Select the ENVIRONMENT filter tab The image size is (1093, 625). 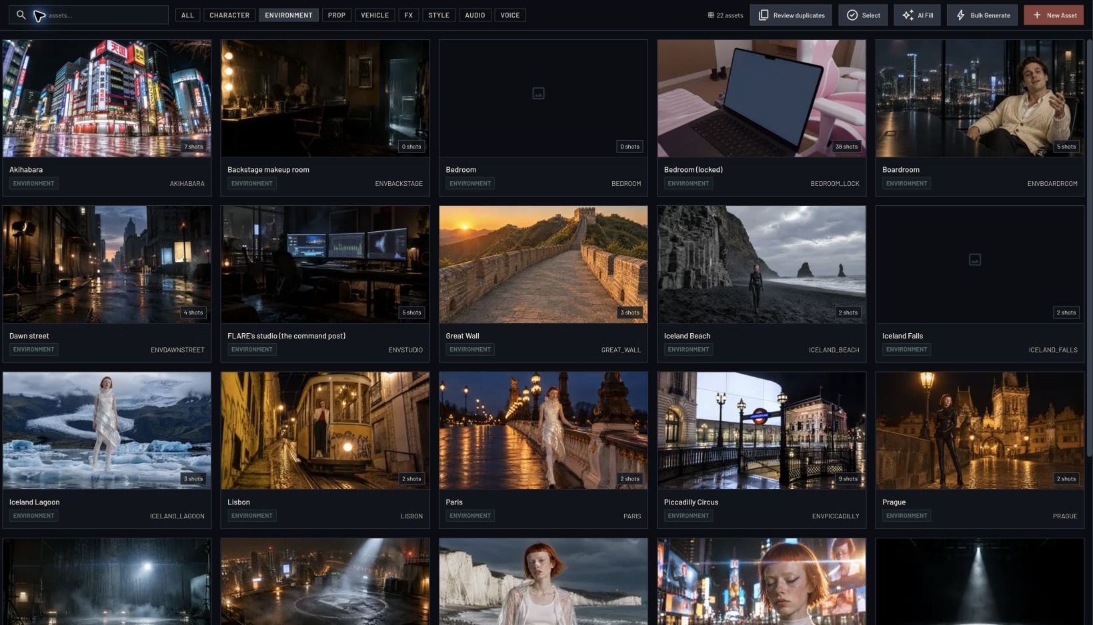[289, 15]
